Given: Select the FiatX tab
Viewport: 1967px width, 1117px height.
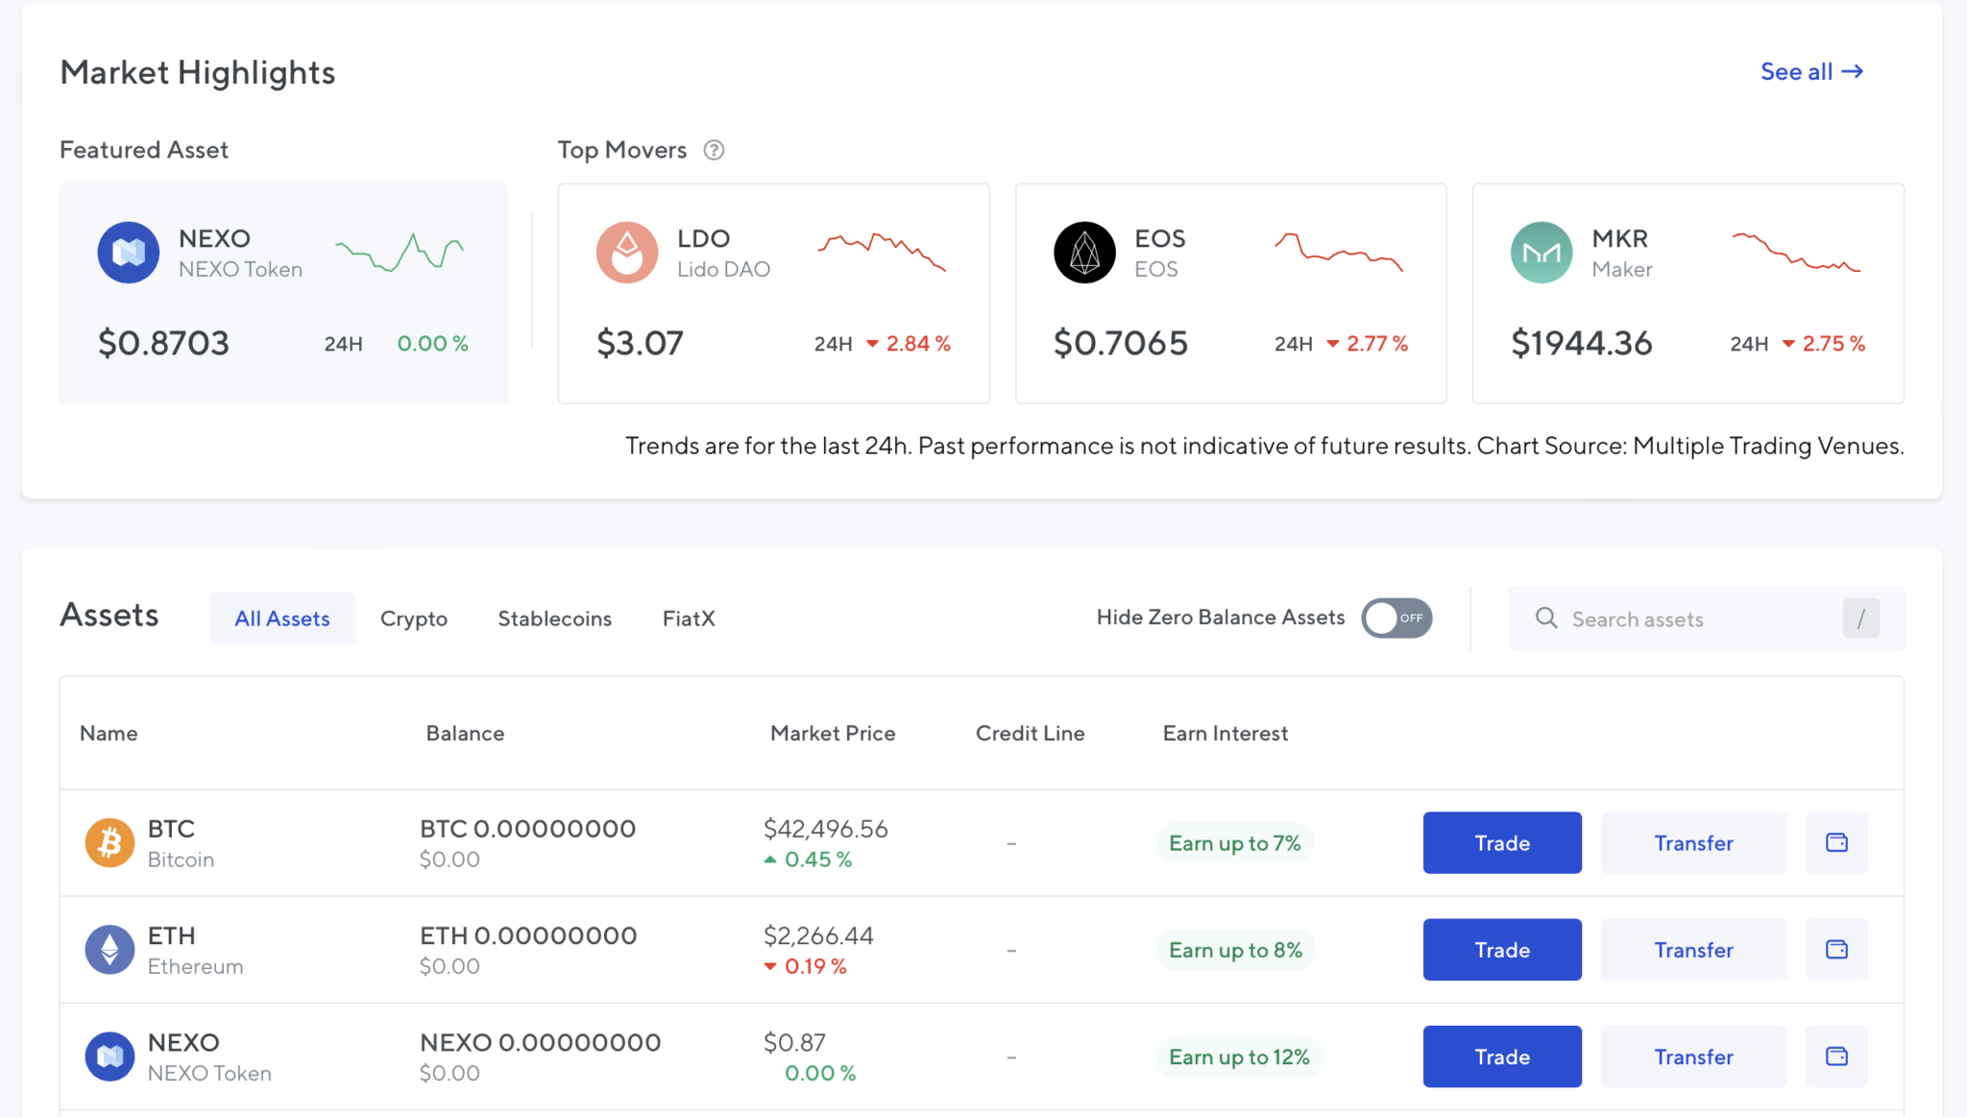Looking at the screenshot, I should pyautogui.click(x=688, y=619).
